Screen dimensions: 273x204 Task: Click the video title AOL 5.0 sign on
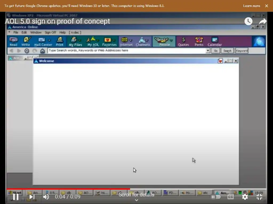pos(58,21)
